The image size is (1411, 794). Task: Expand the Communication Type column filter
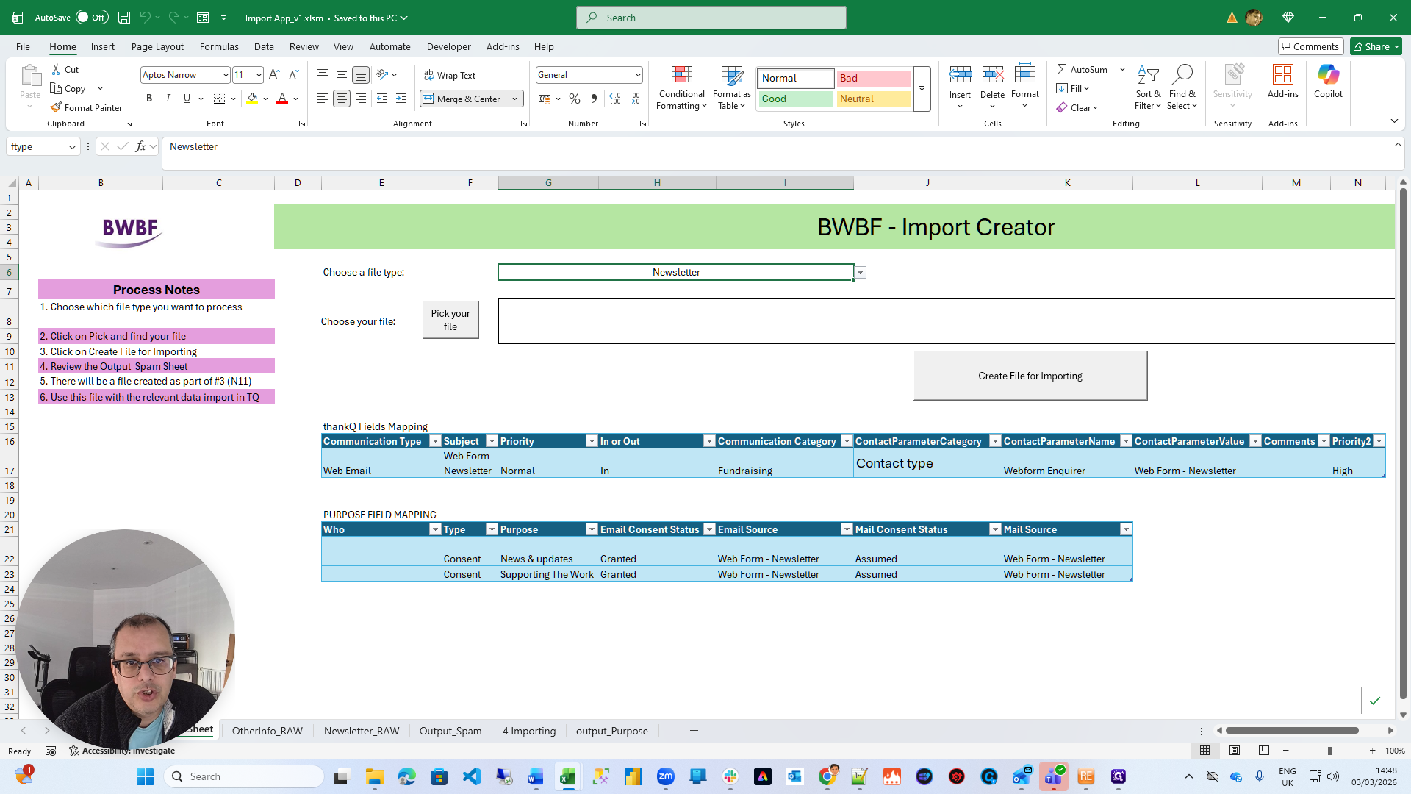tap(435, 441)
